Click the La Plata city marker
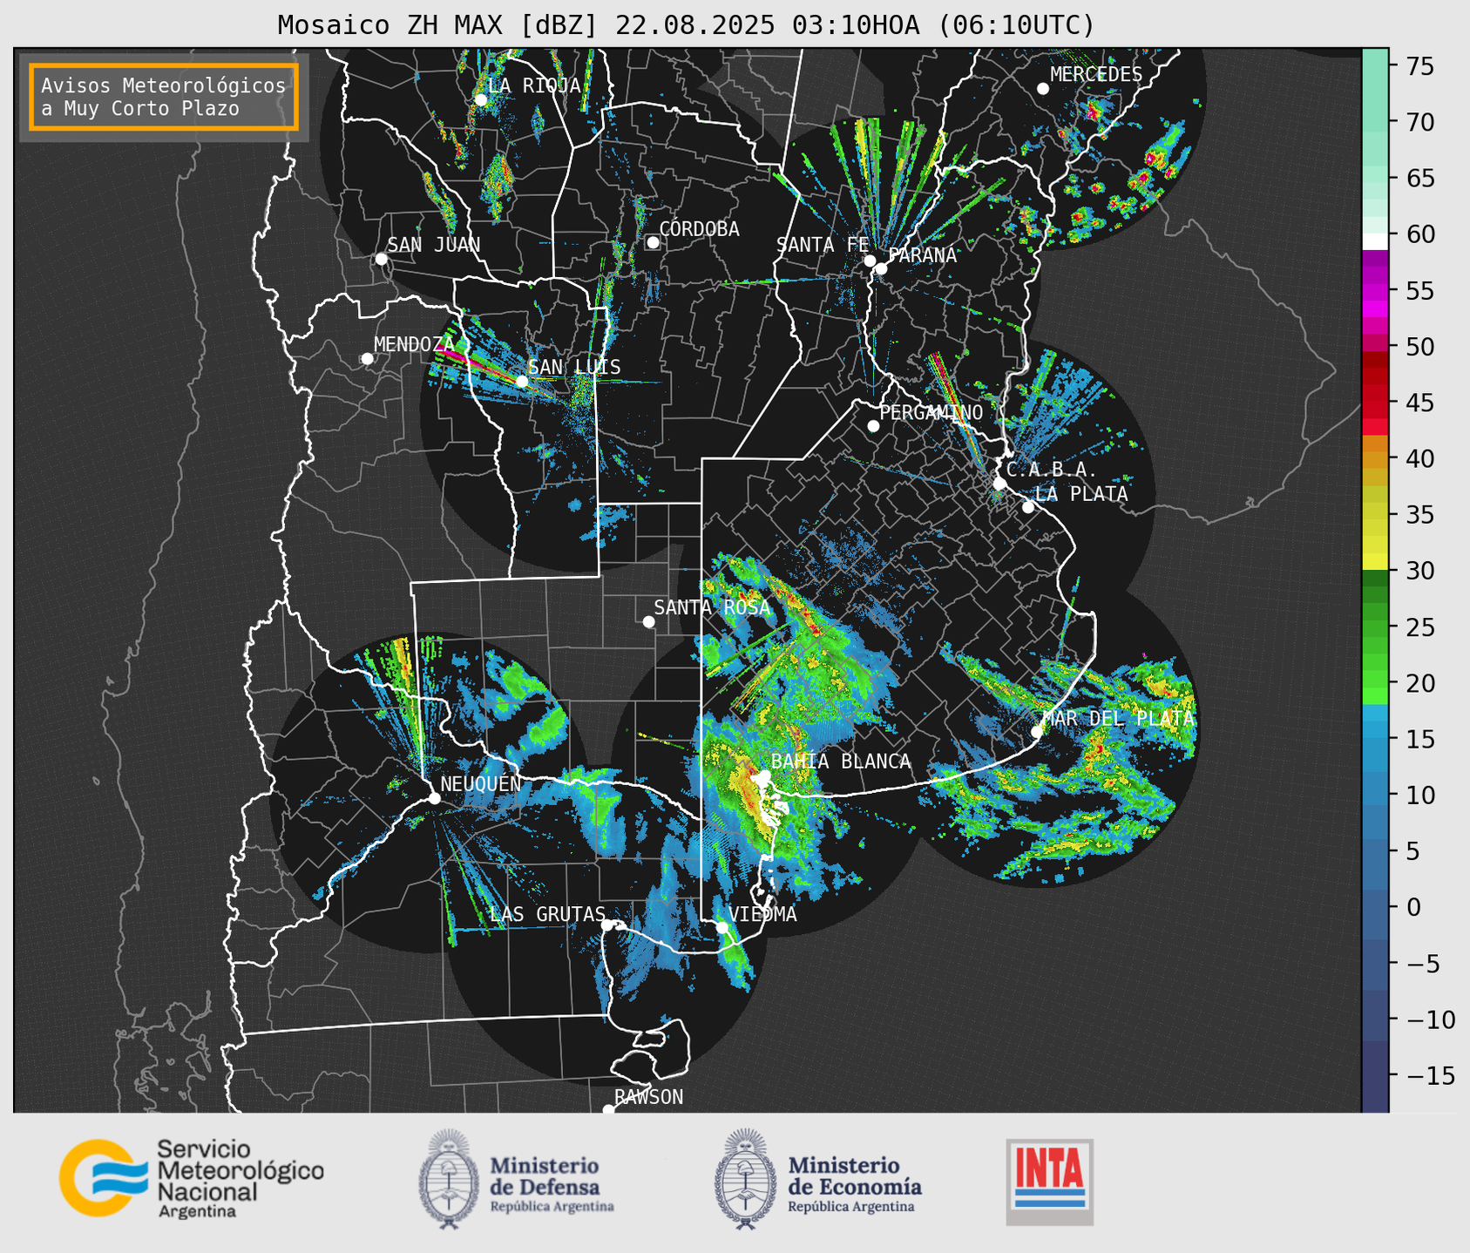This screenshot has height=1253, width=1470. 1028,507
